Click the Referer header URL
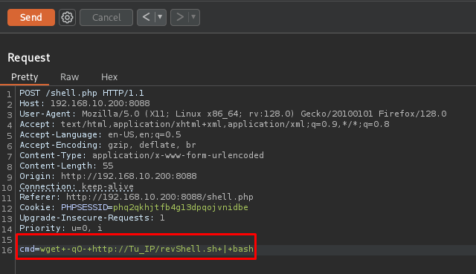The width and height of the screenshot is (476, 274). [160, 197]
